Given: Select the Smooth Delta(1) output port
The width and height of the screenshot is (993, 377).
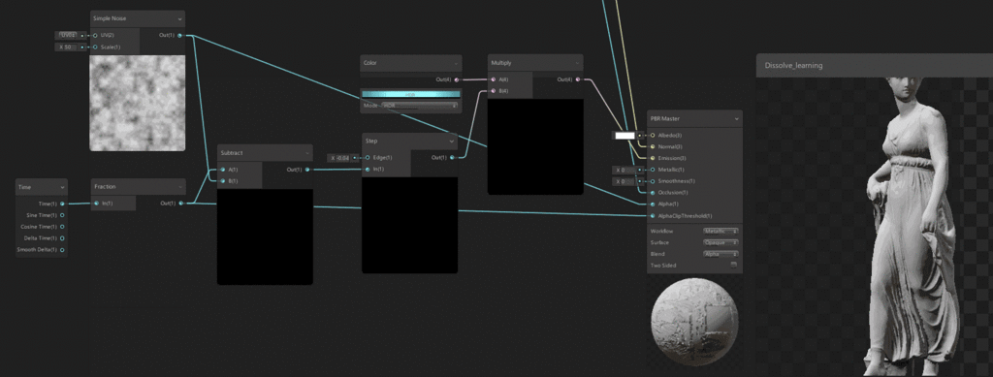Looking at the screenshot, I should tap(62, 249).
